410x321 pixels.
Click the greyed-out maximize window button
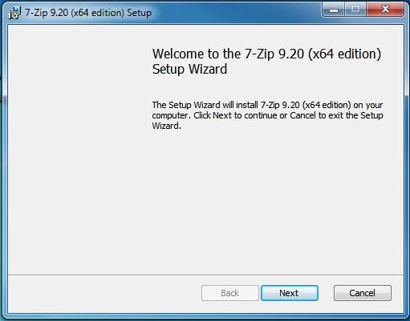355,10
